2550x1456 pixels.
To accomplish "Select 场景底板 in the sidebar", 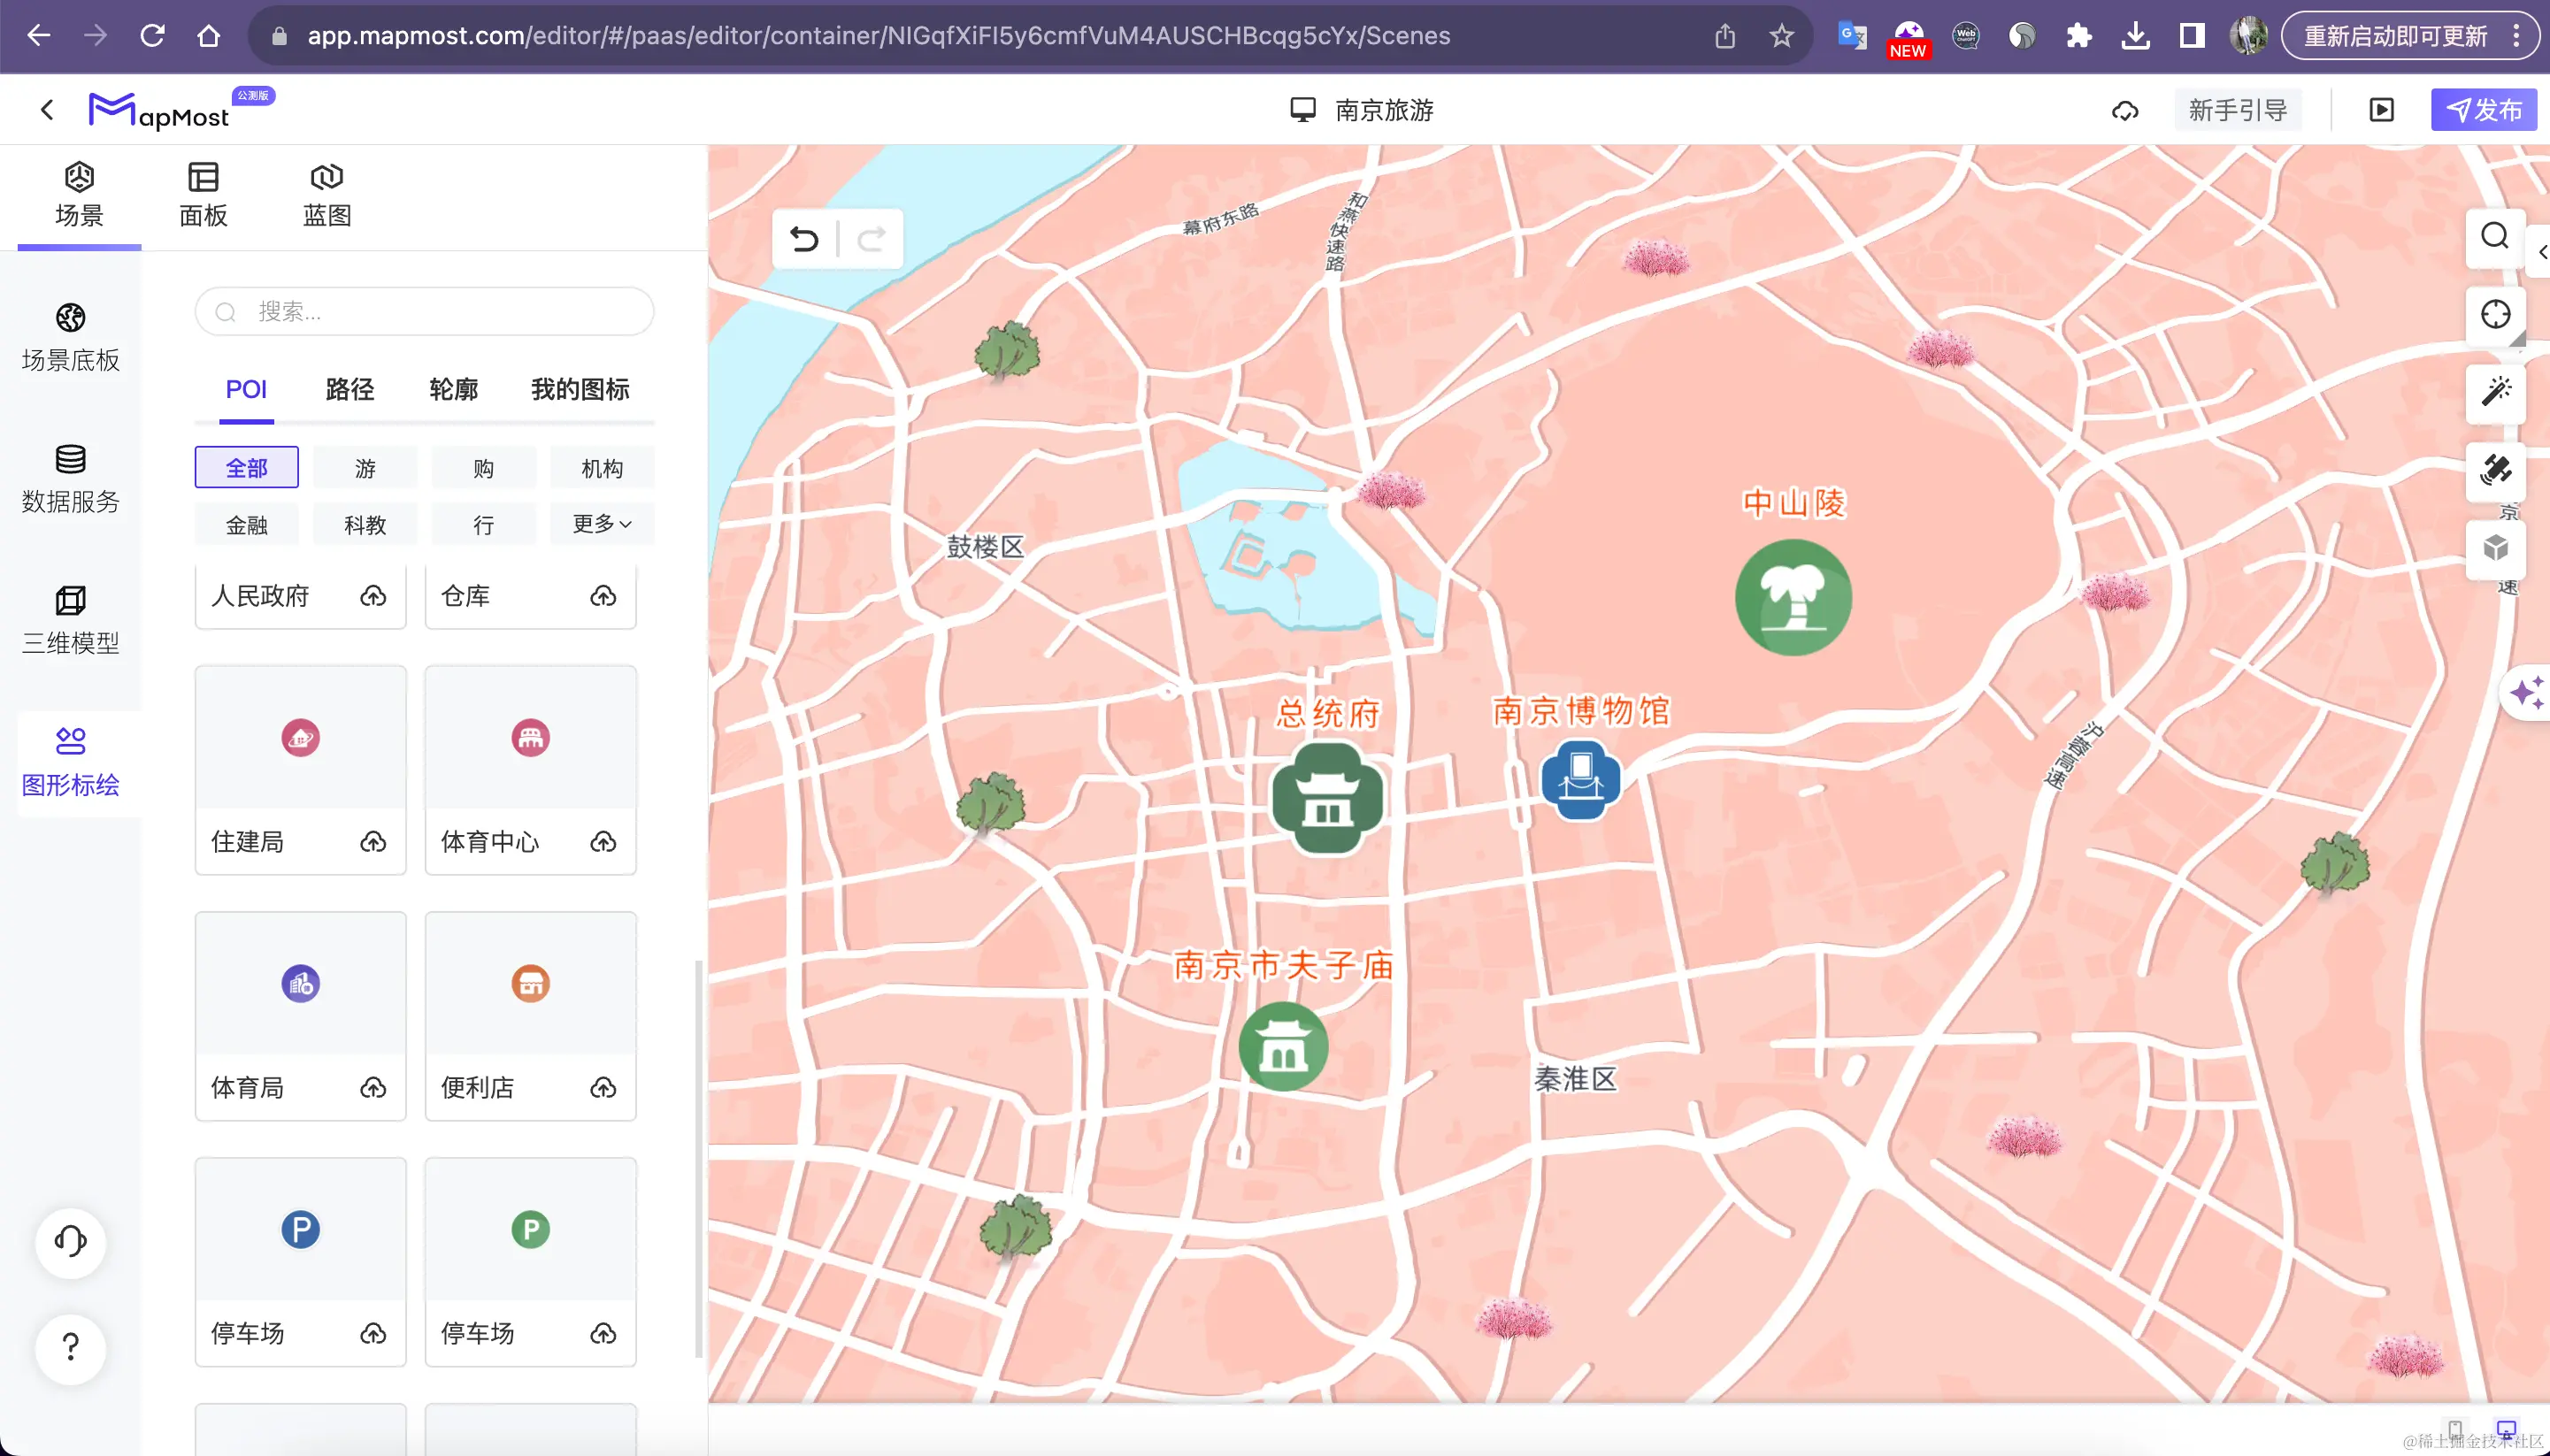I will coord(70,338).
